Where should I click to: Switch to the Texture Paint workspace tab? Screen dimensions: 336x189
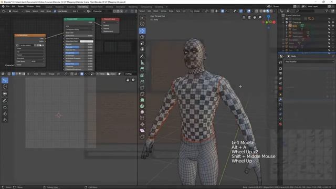click(x=97, y=7)
